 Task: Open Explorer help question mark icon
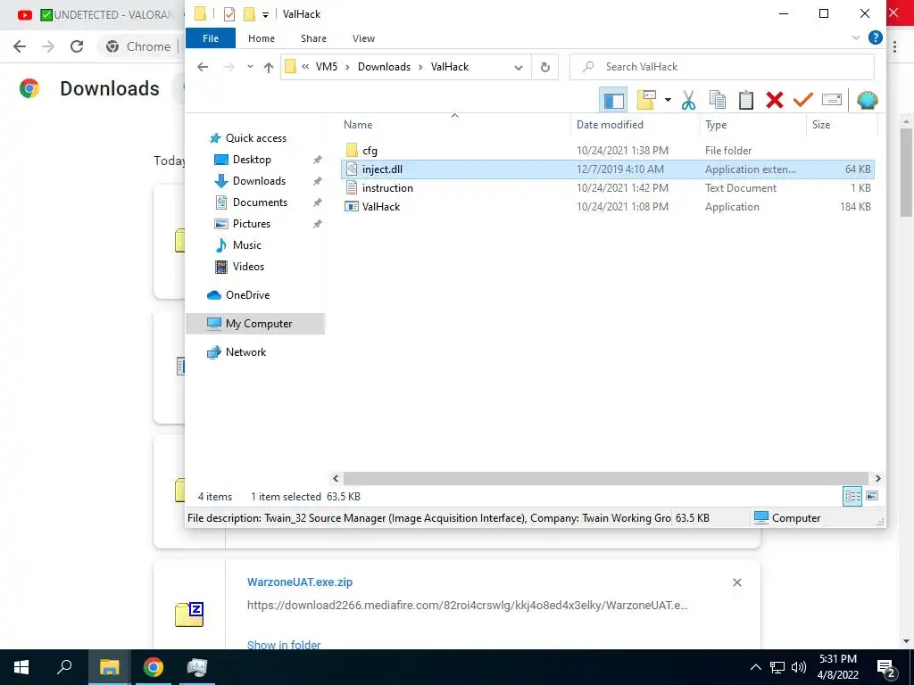tap(875, 37)
